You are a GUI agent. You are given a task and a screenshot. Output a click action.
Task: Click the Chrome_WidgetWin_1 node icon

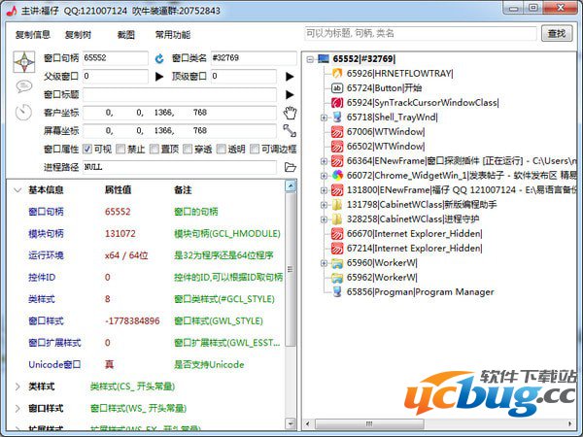tap(337, 176)
